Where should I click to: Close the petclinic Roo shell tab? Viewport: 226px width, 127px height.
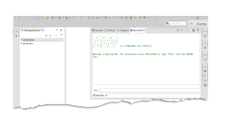click(x=106, y=95)
